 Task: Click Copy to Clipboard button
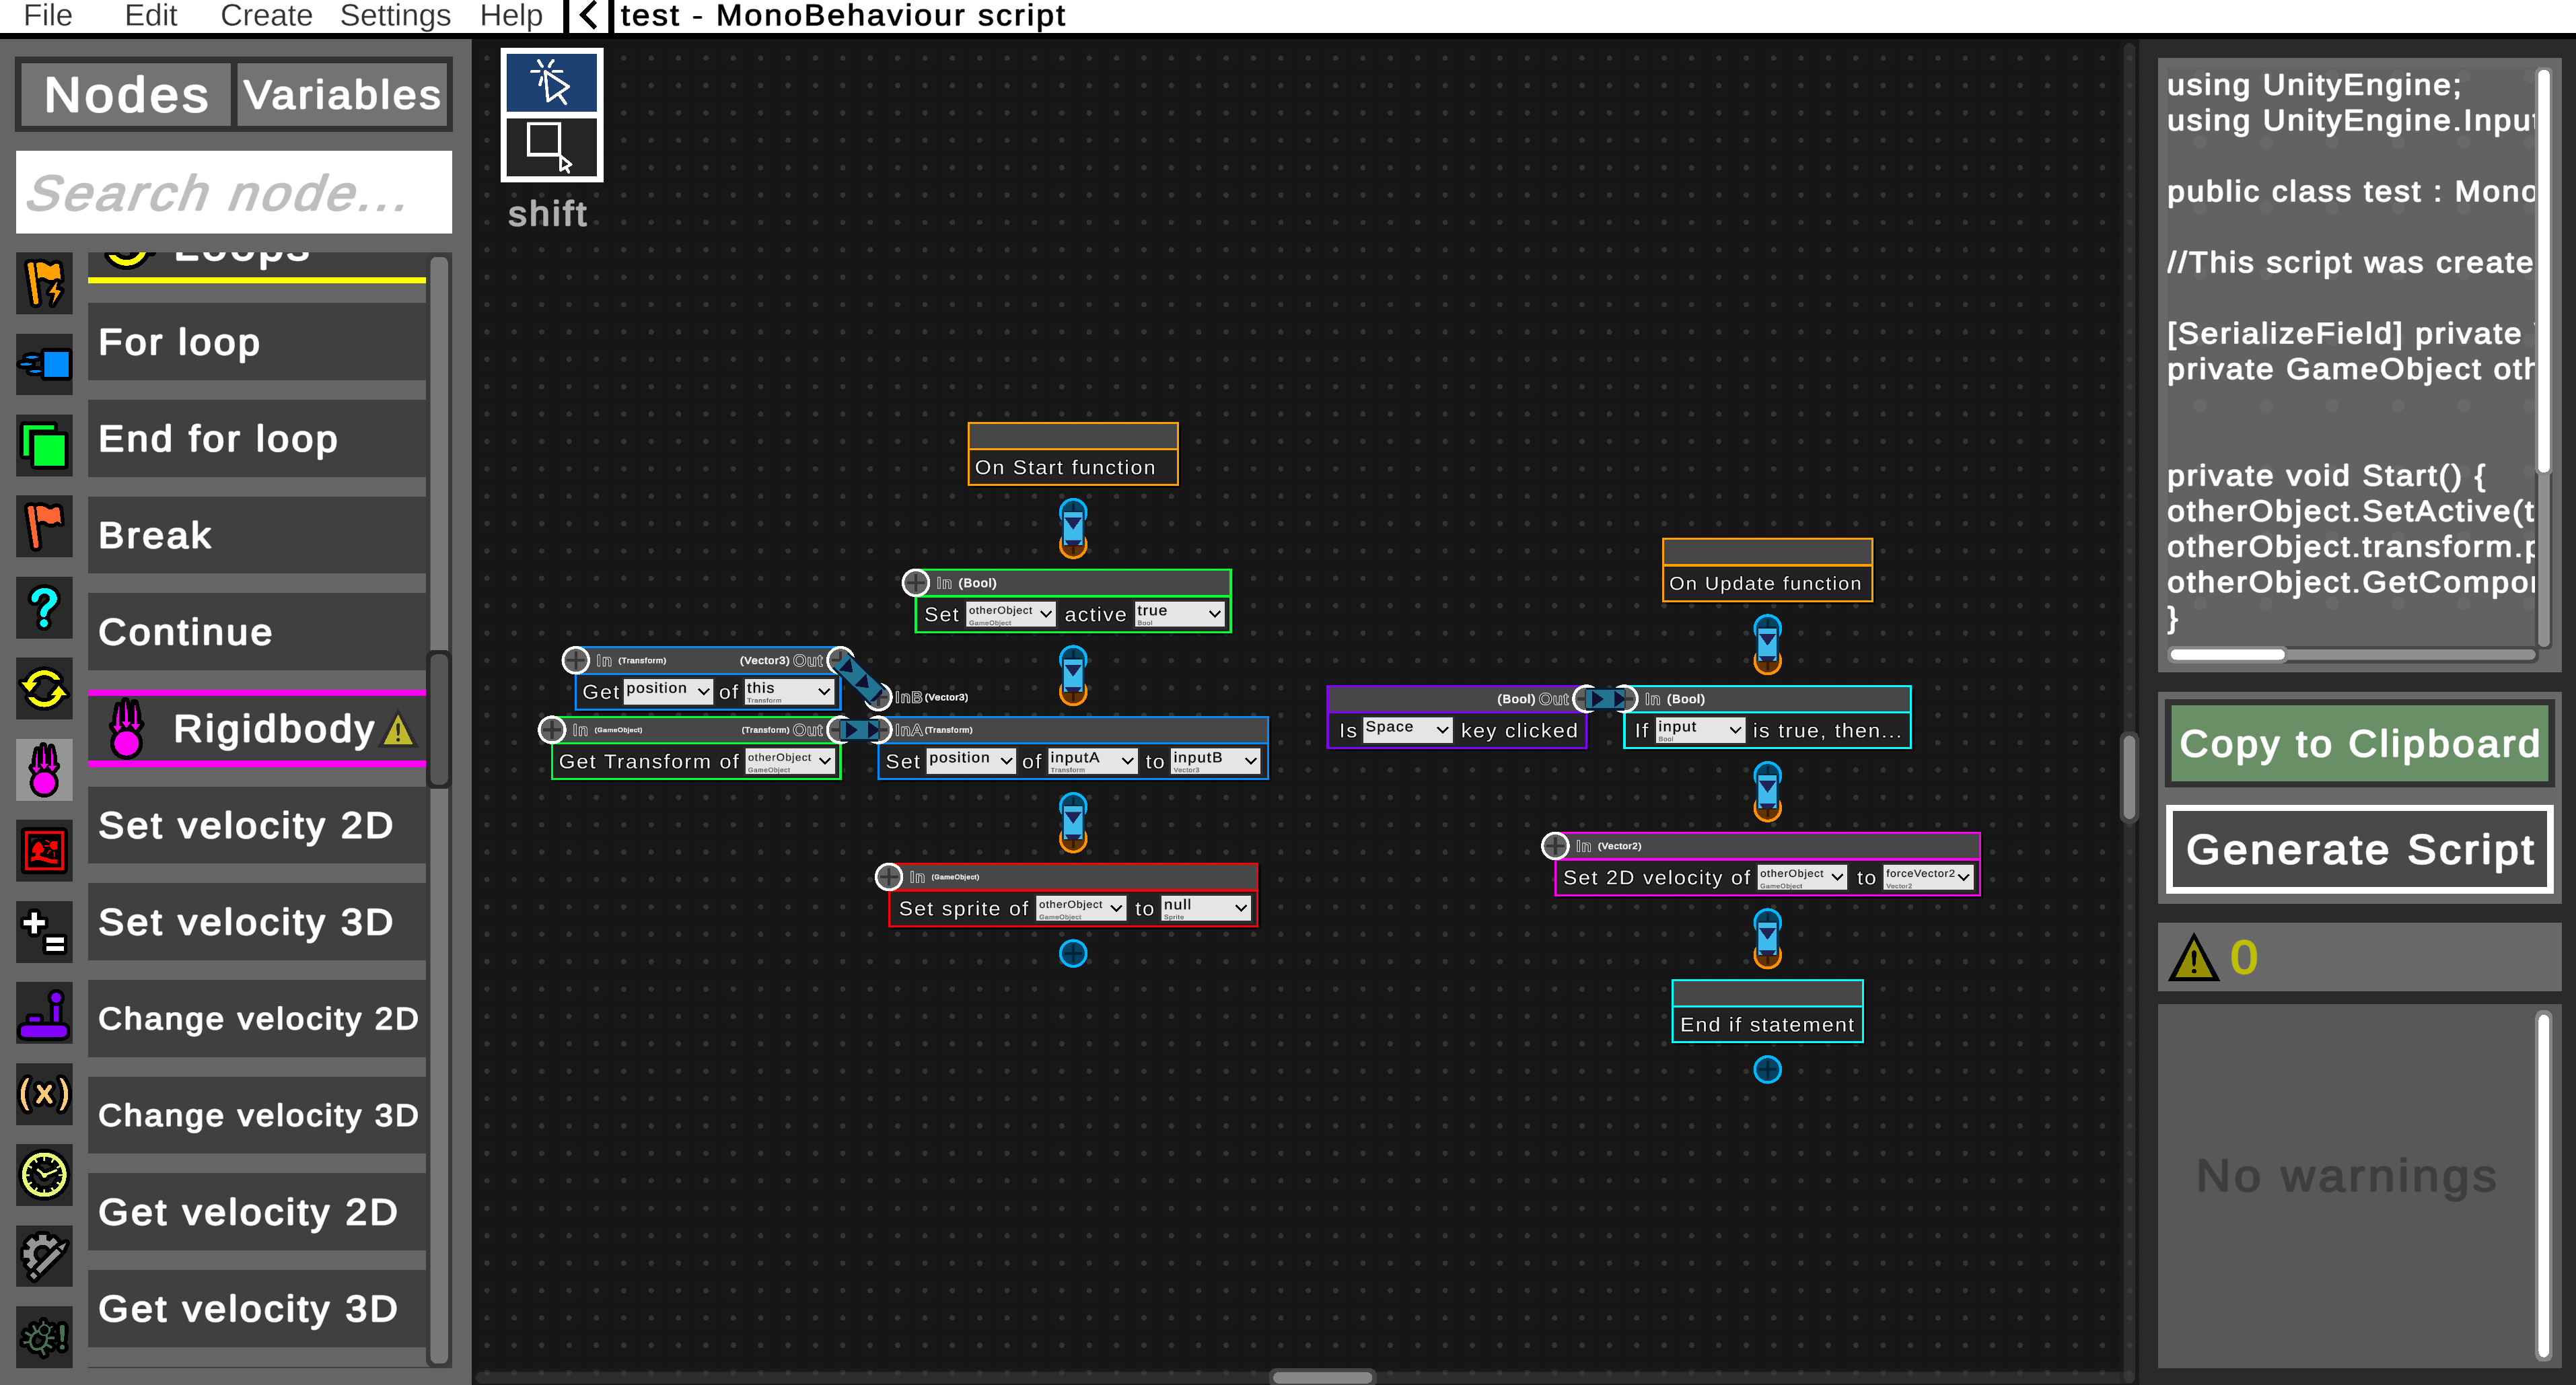coord(2359,744)
